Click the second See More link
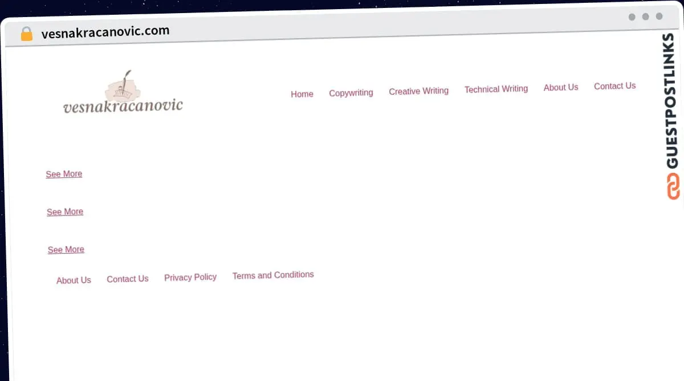The width and height of the screenshot is (684, 381). pyautogui.click(x=65, y=212)
